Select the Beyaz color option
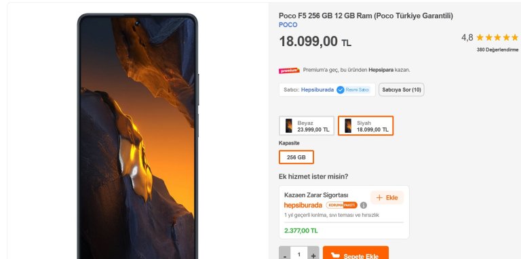Screen dimensions: 521x259 307,126
